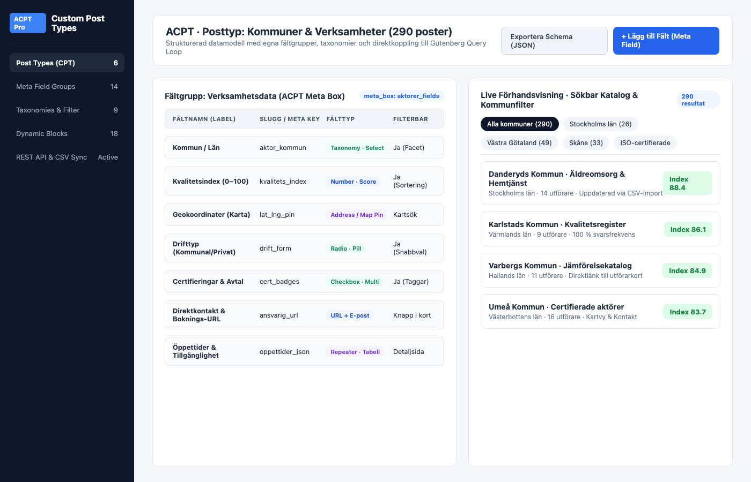The image size is (751, 482).
Task: Click the Repeater · Tabell type tag
Action: pos(355,352)
